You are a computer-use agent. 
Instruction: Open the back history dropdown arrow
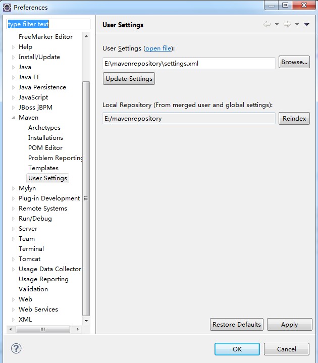point(277,24)
